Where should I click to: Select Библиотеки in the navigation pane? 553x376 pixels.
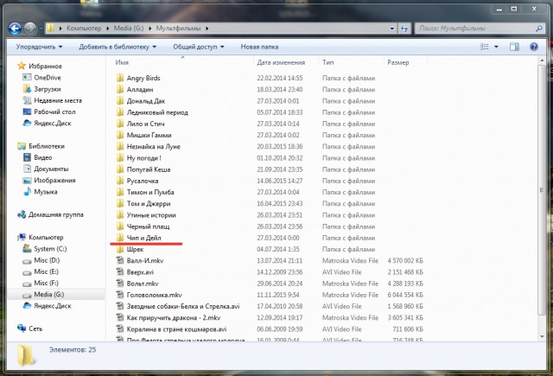click(47, 146)
